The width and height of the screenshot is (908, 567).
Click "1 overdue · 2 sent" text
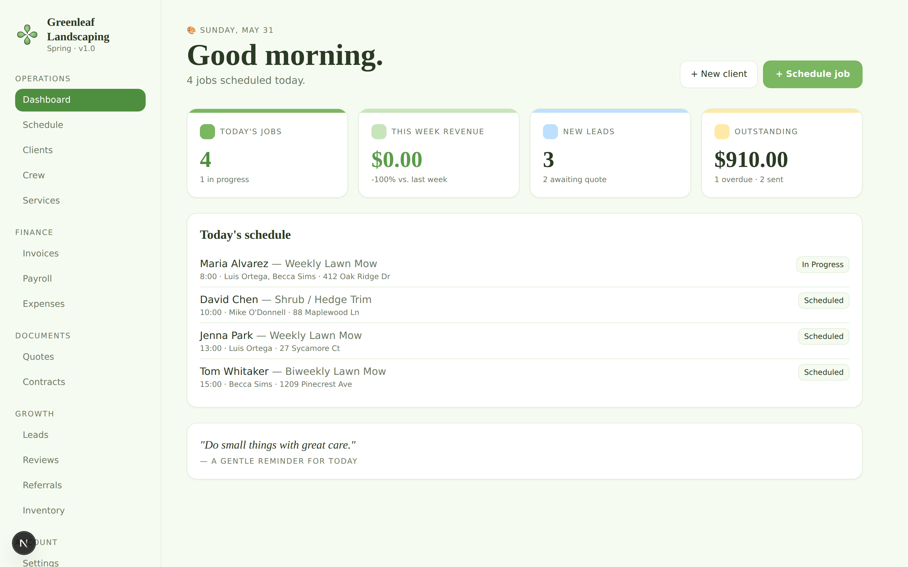tap(748, 180)
